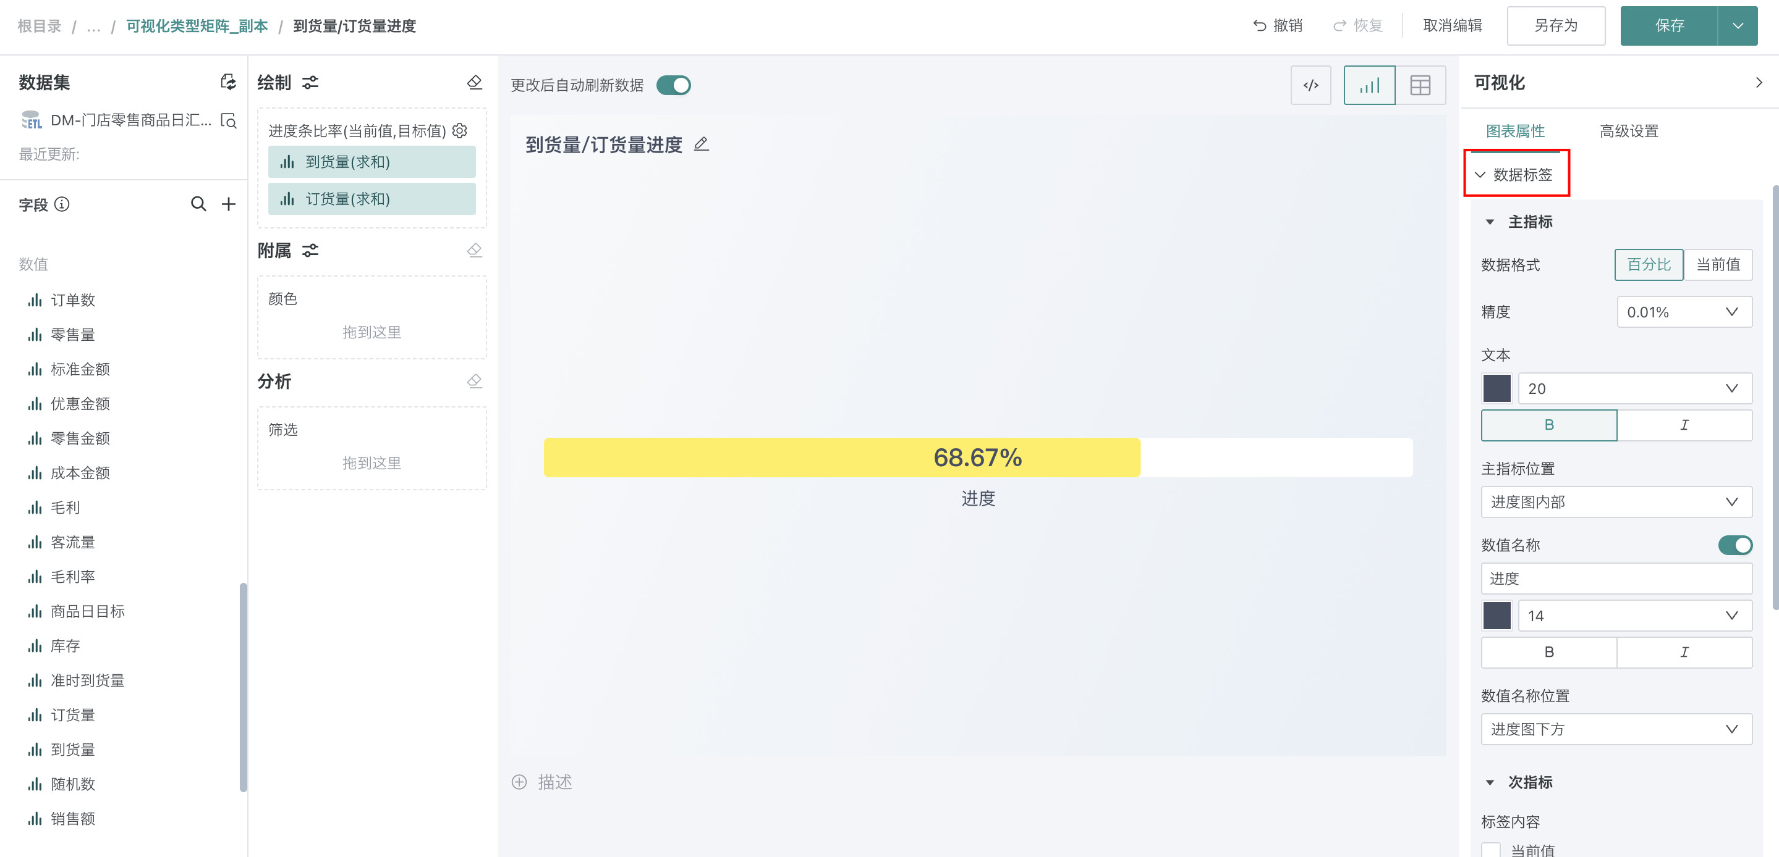1779x857 pixels.
Task: Click the 另存为 button
Action: coord(1555,26)
